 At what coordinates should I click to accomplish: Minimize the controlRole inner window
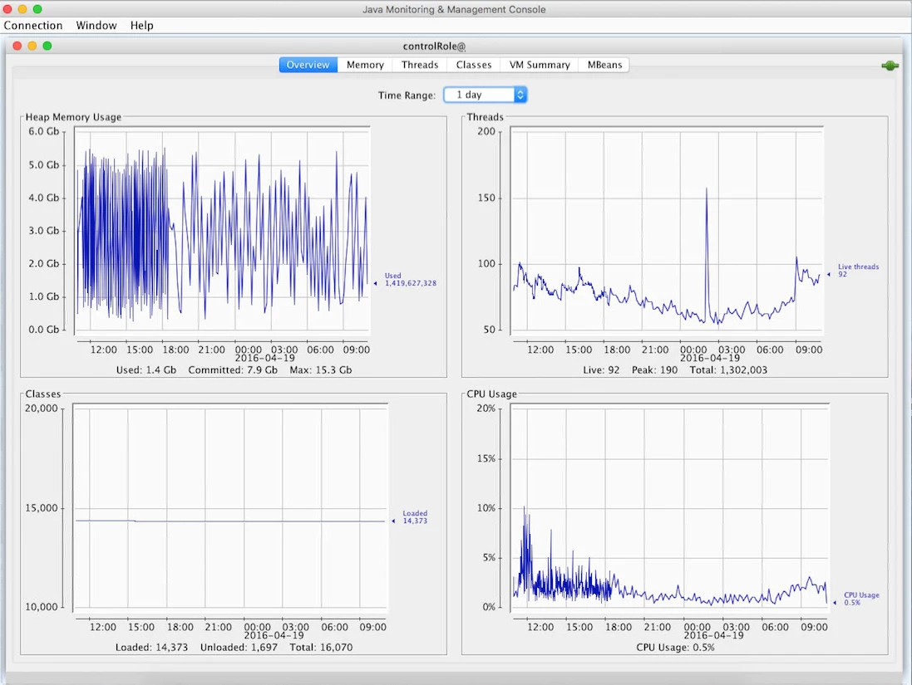coord(32,46)
